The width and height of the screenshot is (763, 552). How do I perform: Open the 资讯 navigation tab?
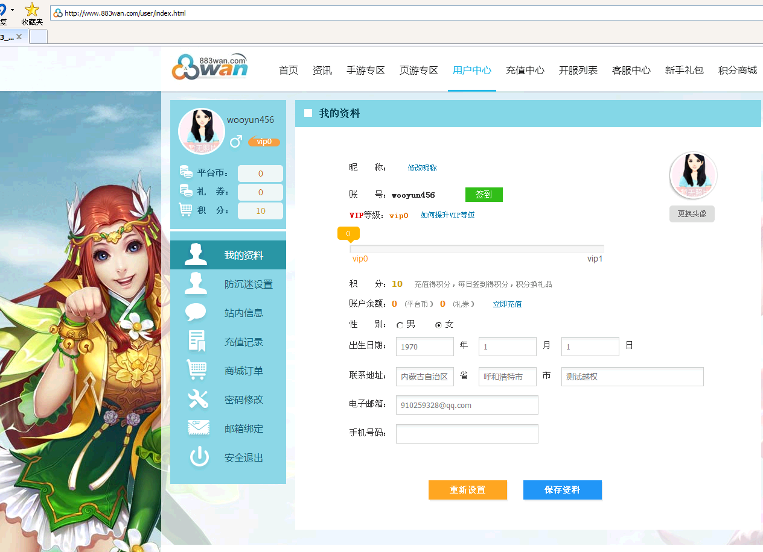(x=322, y=71)
